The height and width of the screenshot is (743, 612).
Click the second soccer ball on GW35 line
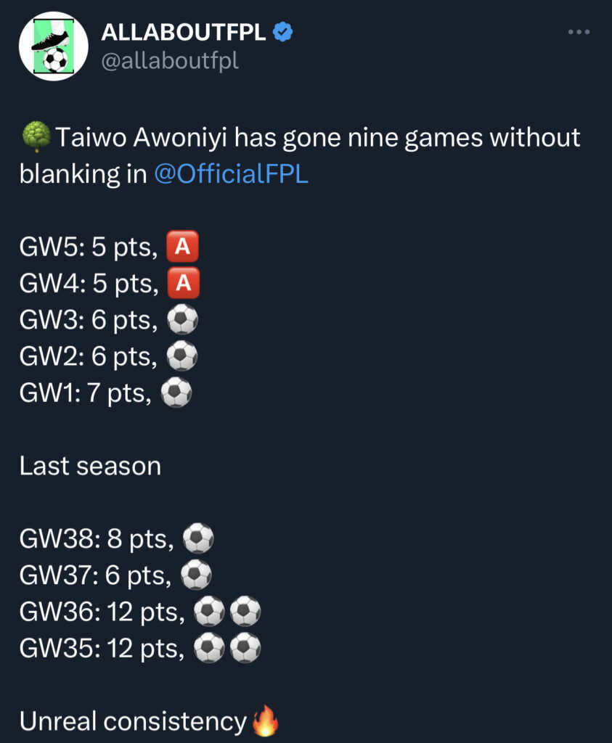(x=245, y=649)
